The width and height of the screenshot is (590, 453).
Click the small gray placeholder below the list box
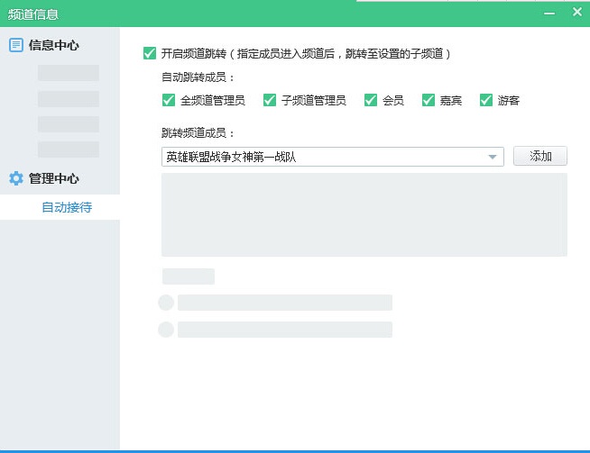189,276
